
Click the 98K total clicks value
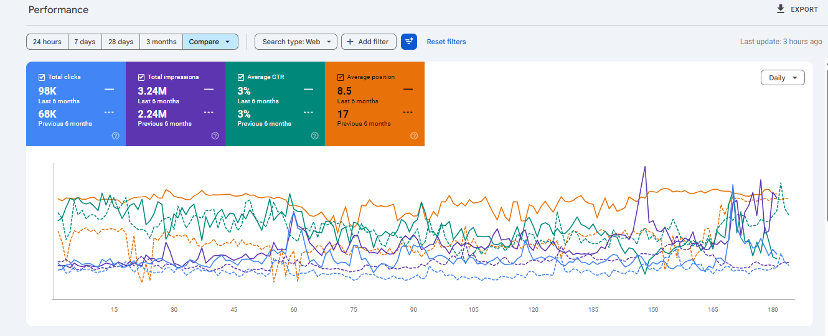(x=47, y=91)
